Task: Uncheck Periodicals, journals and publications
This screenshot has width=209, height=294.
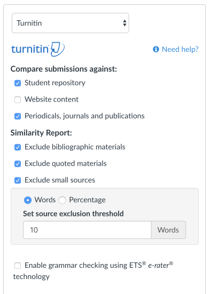Action: point(18,116)
